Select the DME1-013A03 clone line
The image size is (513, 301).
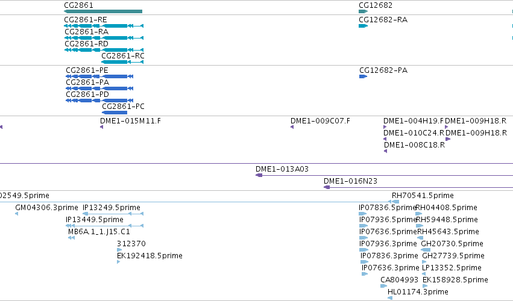click(384, 176)
